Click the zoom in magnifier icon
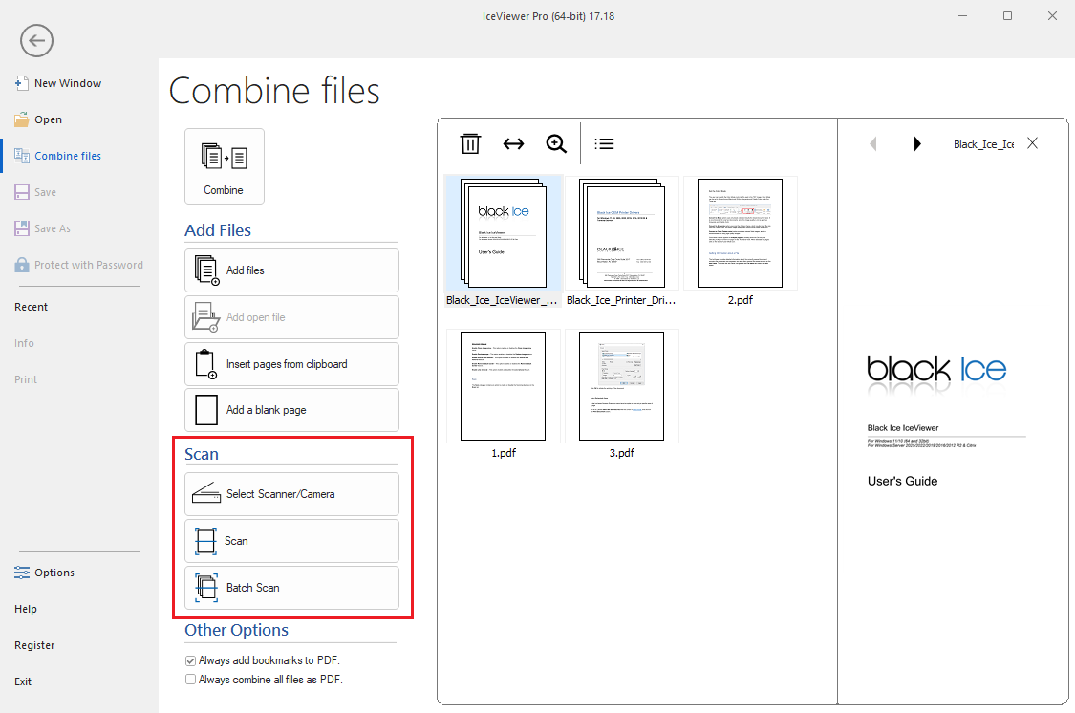The width and height of the screenshot is (1075, 713). (556, 143)
